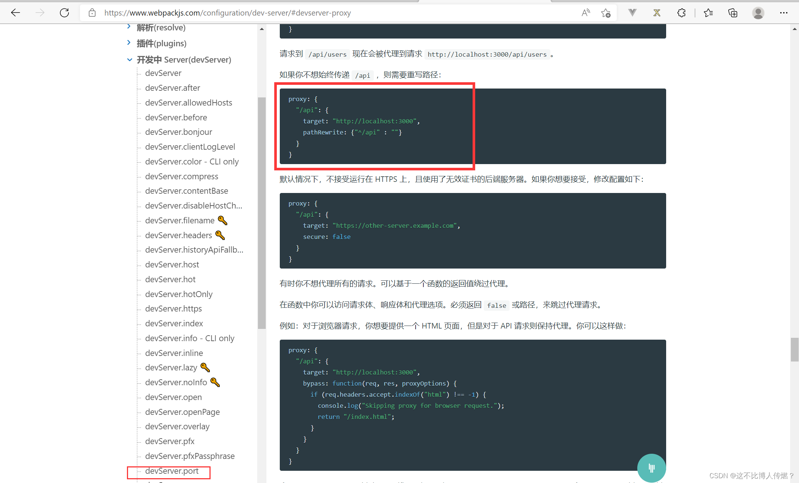Expand the 解析(resolve) section
Viewport: 799px width, 483px height.
(128, 27)
